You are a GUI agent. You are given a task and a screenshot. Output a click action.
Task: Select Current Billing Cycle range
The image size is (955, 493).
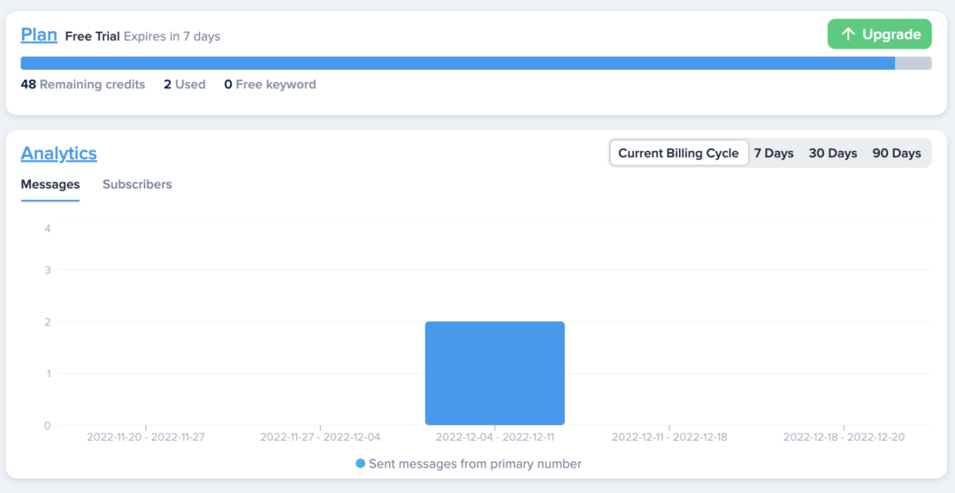point(678,153)
